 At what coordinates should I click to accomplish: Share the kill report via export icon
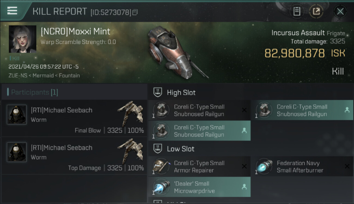316,11
